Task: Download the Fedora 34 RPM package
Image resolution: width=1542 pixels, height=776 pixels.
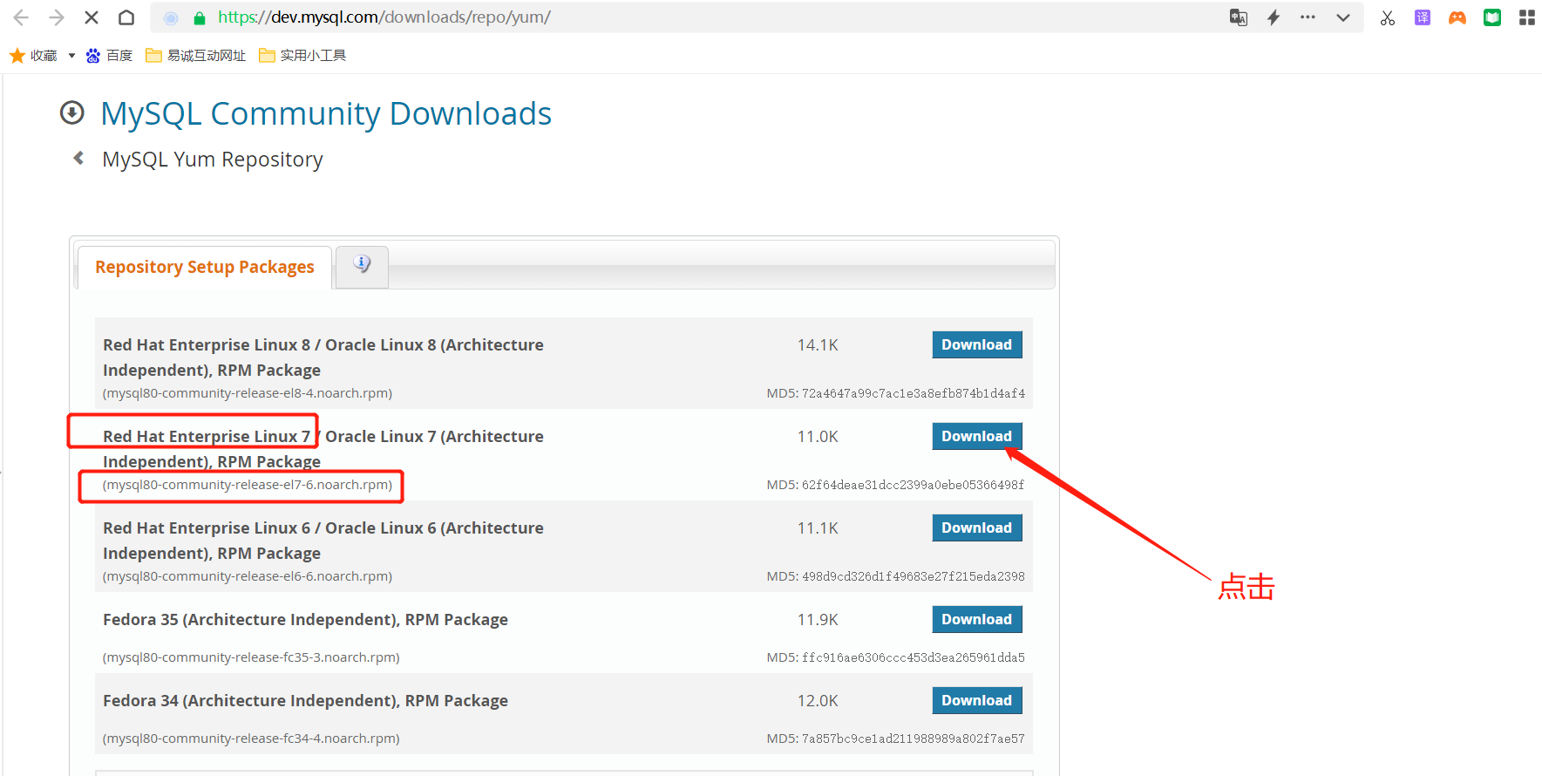Action: pyautogui.click(x=977, y=700)
